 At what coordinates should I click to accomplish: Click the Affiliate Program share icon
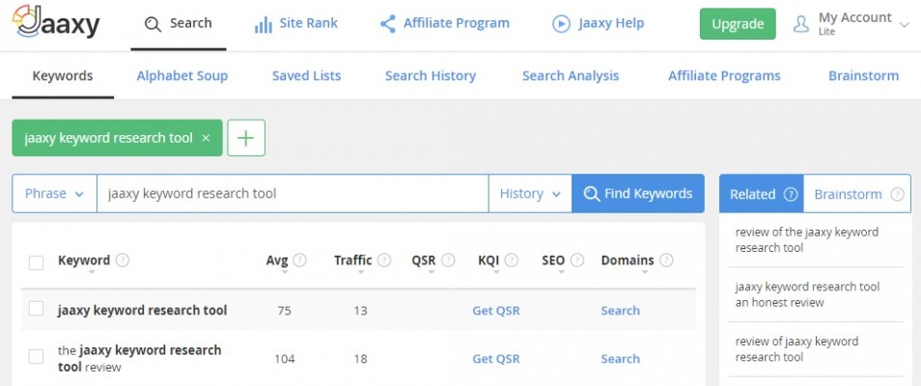[388, 24]
